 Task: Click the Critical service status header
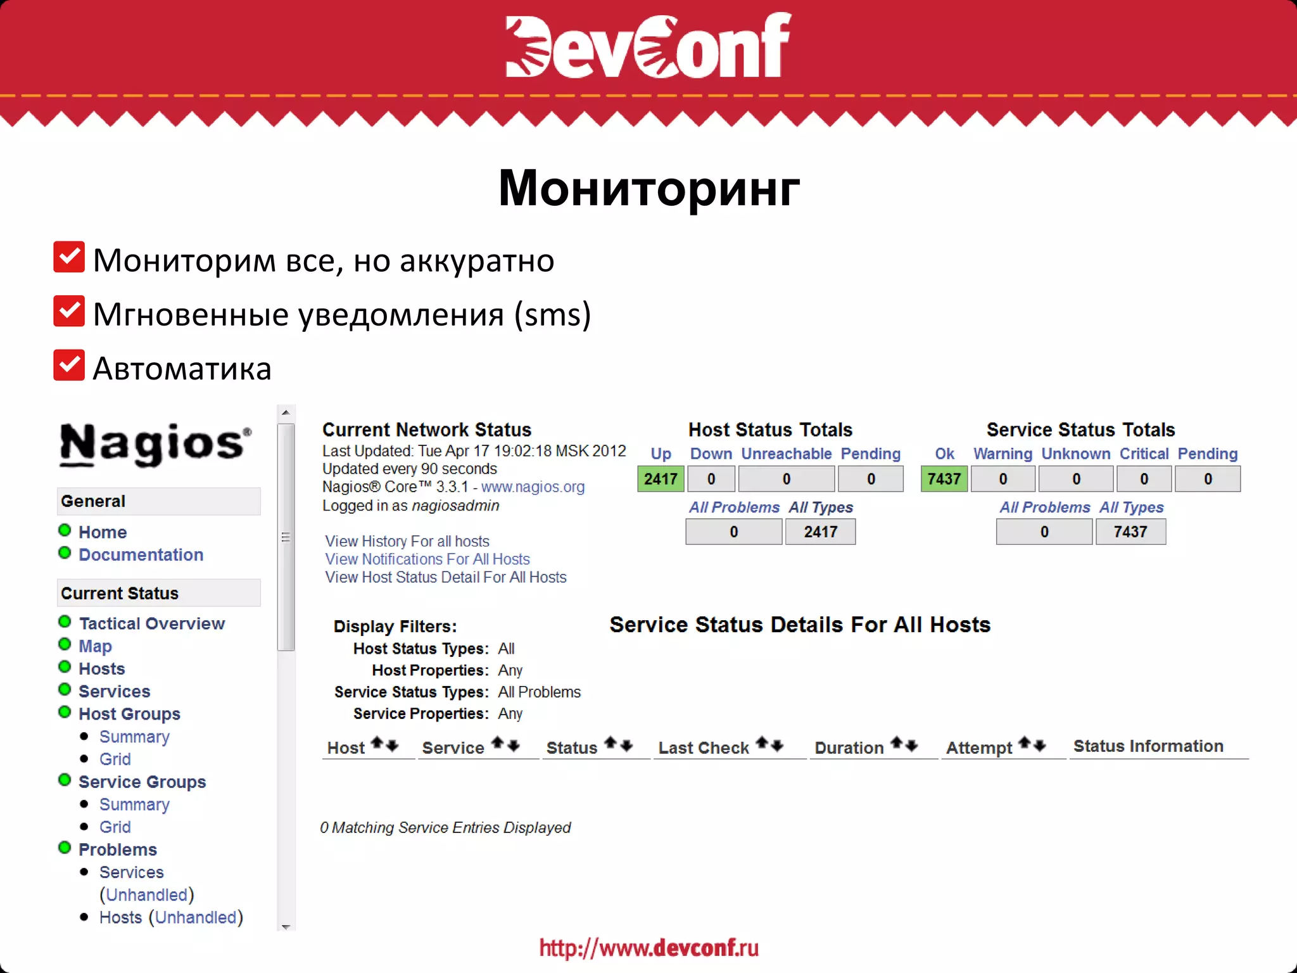point(1144,454)
